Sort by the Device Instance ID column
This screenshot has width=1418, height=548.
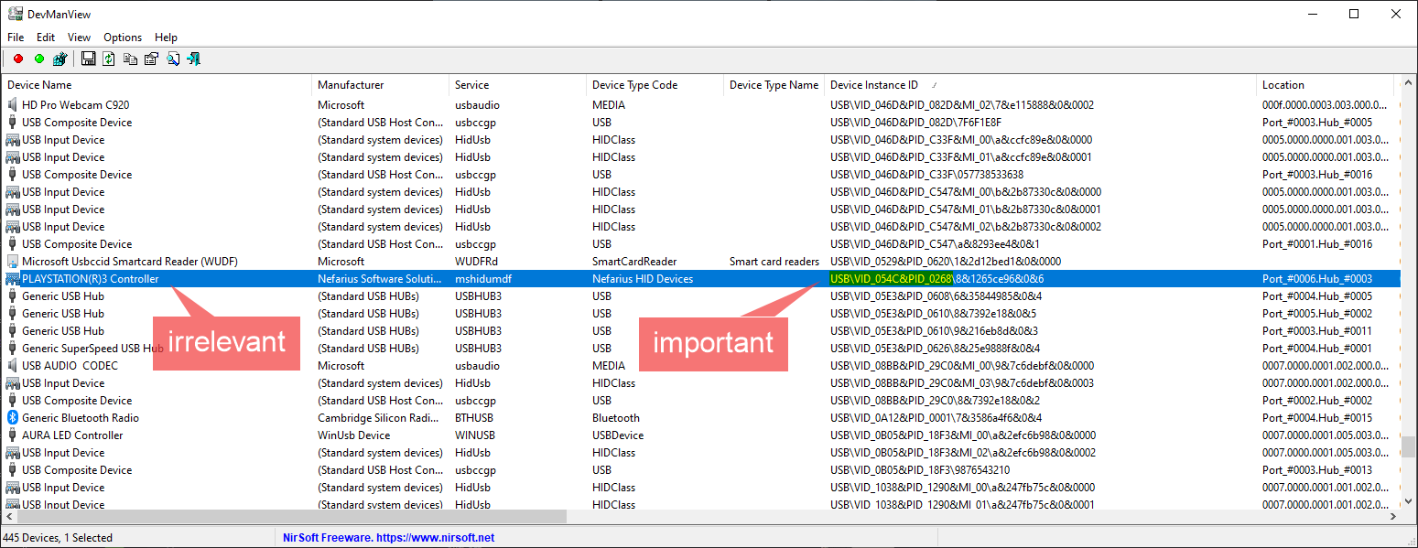(x=873, y=85)
